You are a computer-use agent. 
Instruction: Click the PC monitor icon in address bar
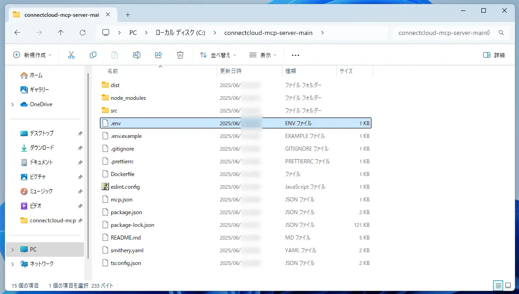click(x=106, y=32)
